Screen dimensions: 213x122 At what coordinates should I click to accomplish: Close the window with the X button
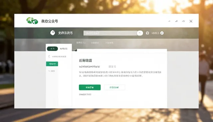(191, 21)
